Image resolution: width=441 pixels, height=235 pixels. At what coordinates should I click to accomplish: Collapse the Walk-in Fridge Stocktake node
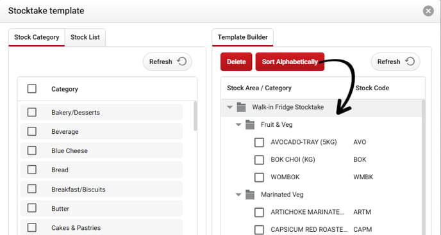point(229,107)
